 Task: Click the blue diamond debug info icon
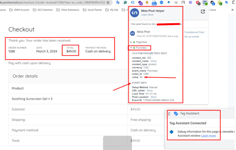(x=171, y=132)
